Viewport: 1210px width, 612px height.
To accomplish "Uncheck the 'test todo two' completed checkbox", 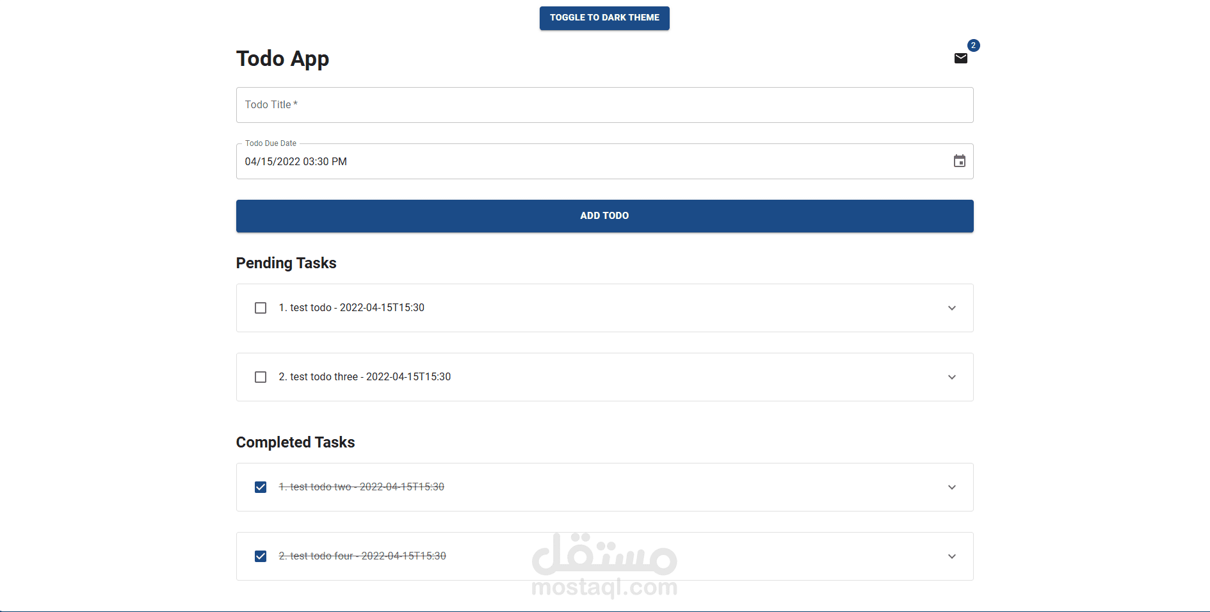I will (261, 487).
